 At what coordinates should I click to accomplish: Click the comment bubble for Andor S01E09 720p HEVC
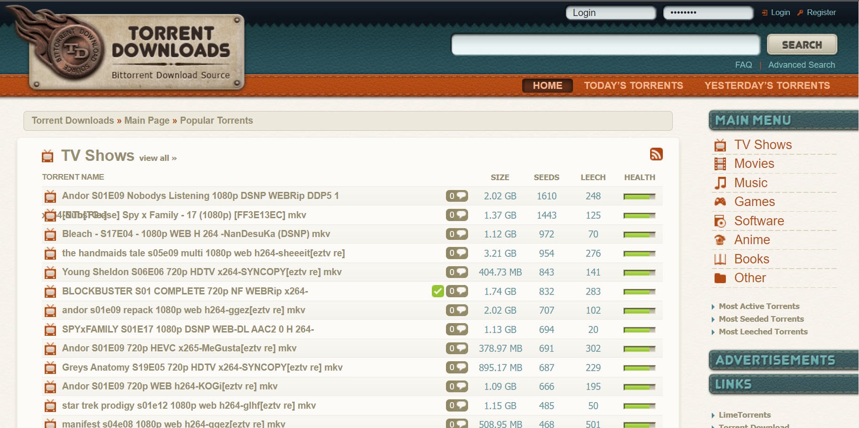click(x=457, y=349)
